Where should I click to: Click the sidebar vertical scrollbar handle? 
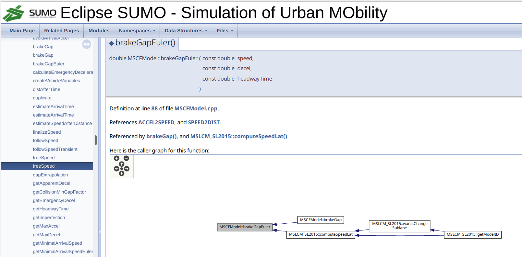pyautogui.click(x=96, y=140)
